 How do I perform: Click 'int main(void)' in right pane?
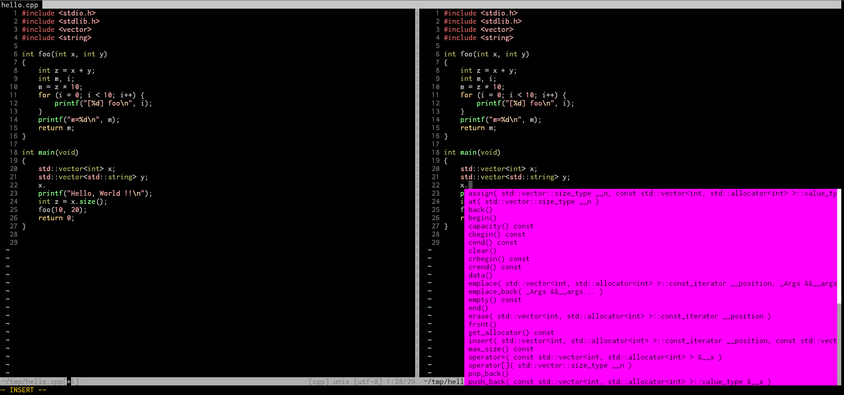tap(472, 152)
